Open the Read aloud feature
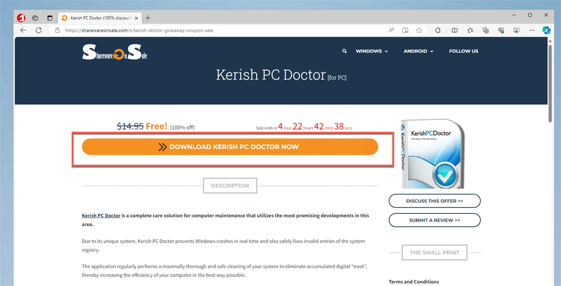The width and height of the screenshot is (561, 286). 391,30
